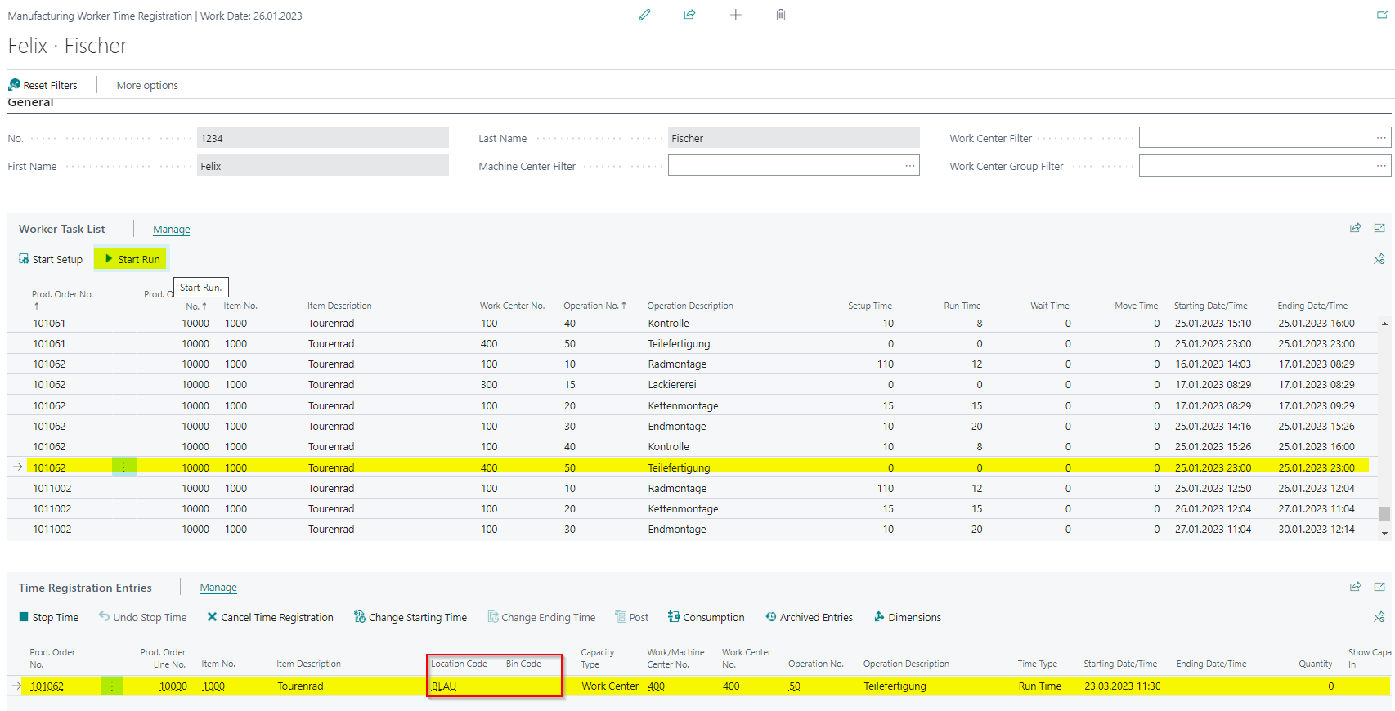This screenshot has height=711, width=1395.
Task: Open Work Center Filter lookup
Action: coord(1380,138)
